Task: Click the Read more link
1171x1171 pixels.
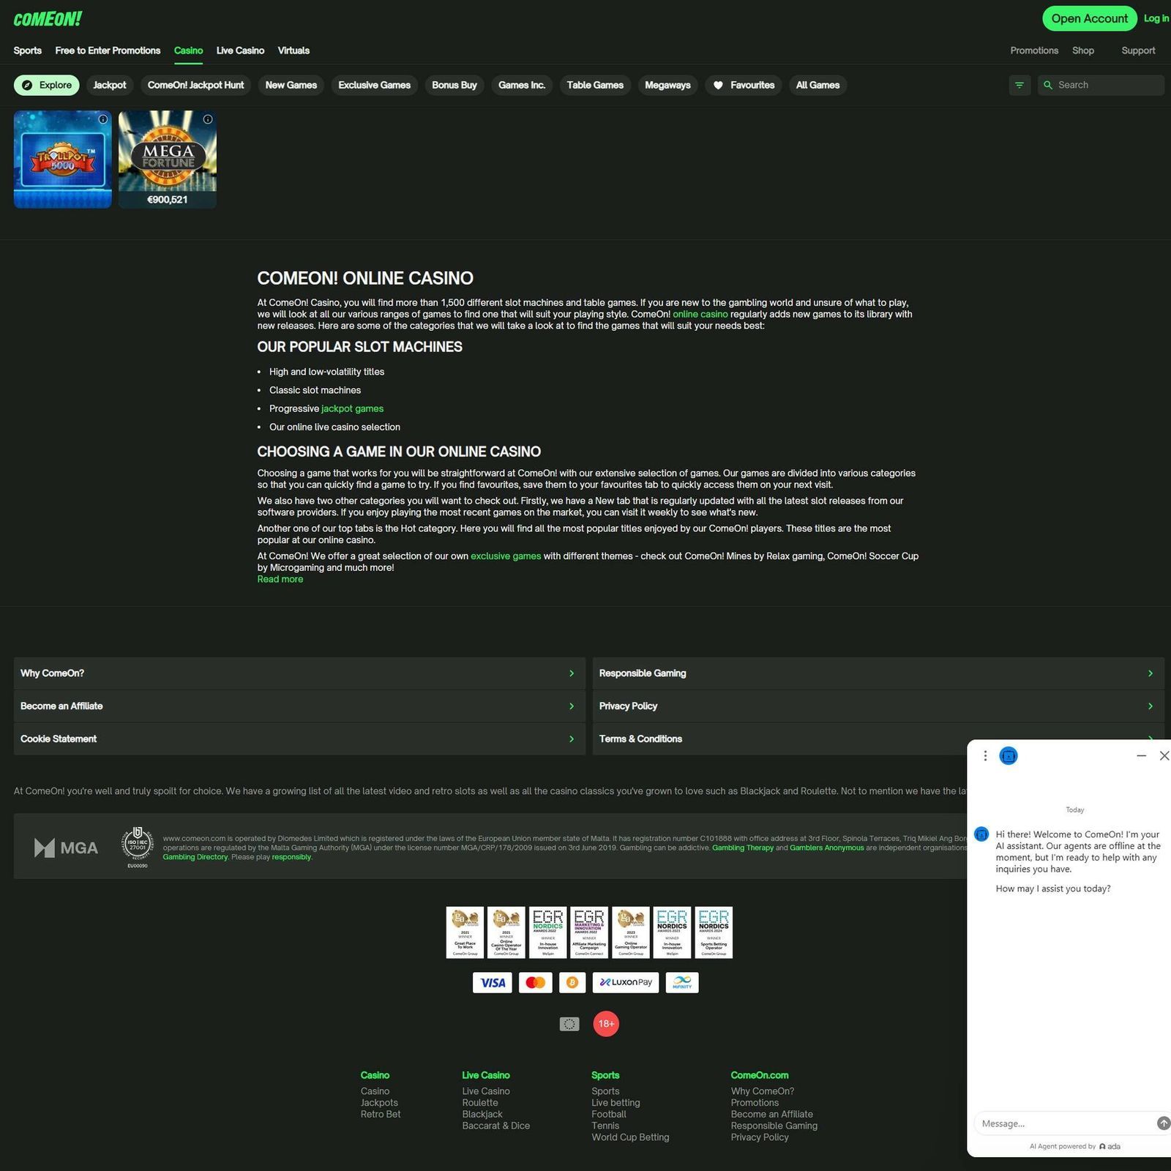Action: 280,579
